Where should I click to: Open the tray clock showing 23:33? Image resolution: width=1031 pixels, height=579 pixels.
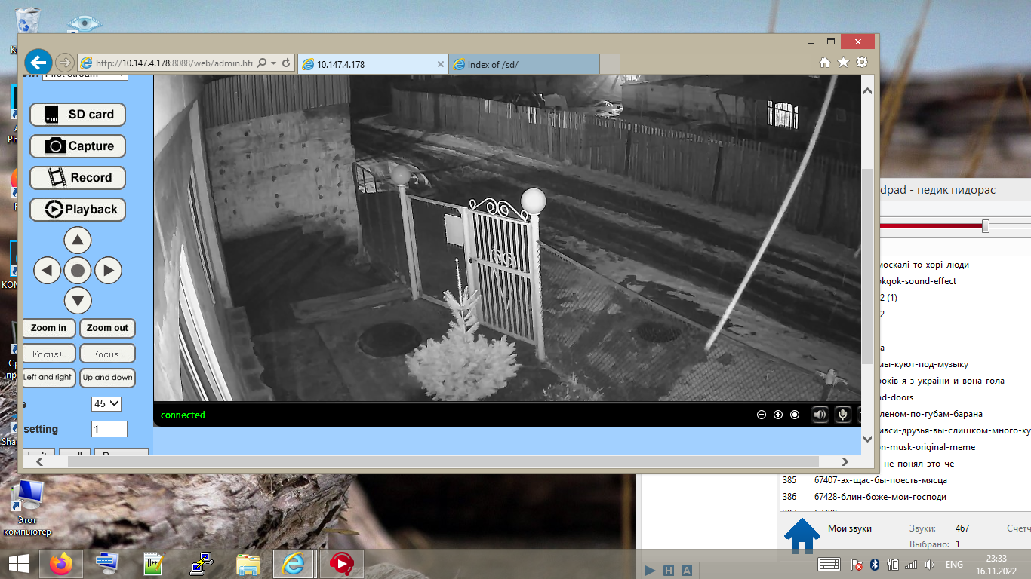click(997, 564)
